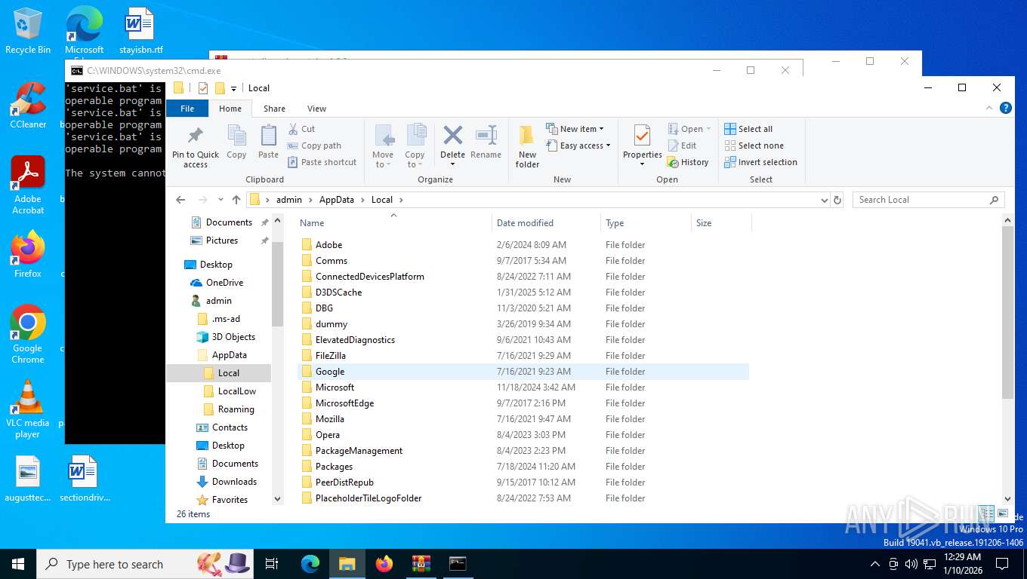Open Customize Quick Access Toolbar dropdown
The image size is (1027, 579).
[x=233, y=88]
